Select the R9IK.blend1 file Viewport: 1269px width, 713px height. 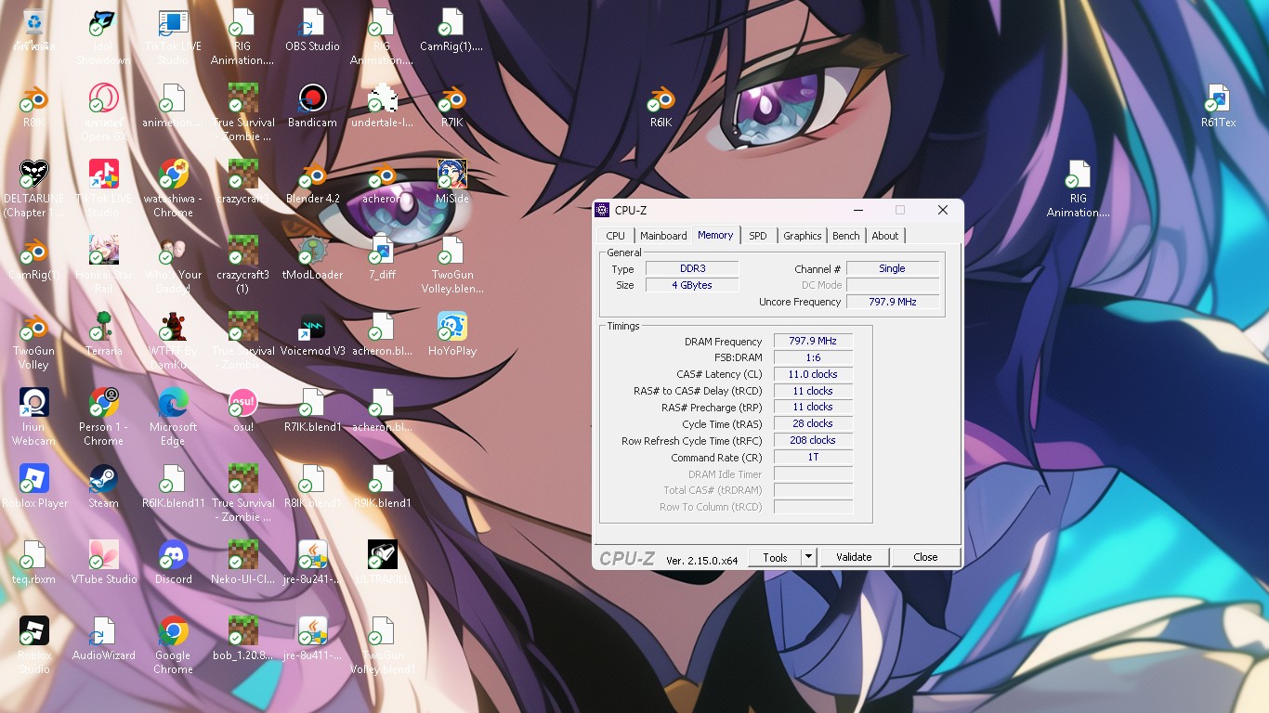tap(382, 486)
